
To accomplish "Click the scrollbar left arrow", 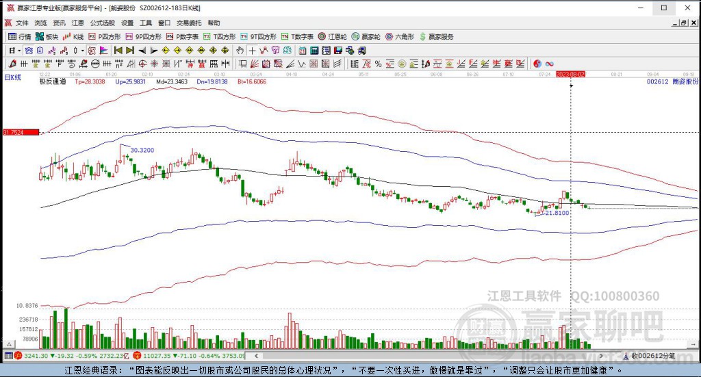I will (256, 356).
